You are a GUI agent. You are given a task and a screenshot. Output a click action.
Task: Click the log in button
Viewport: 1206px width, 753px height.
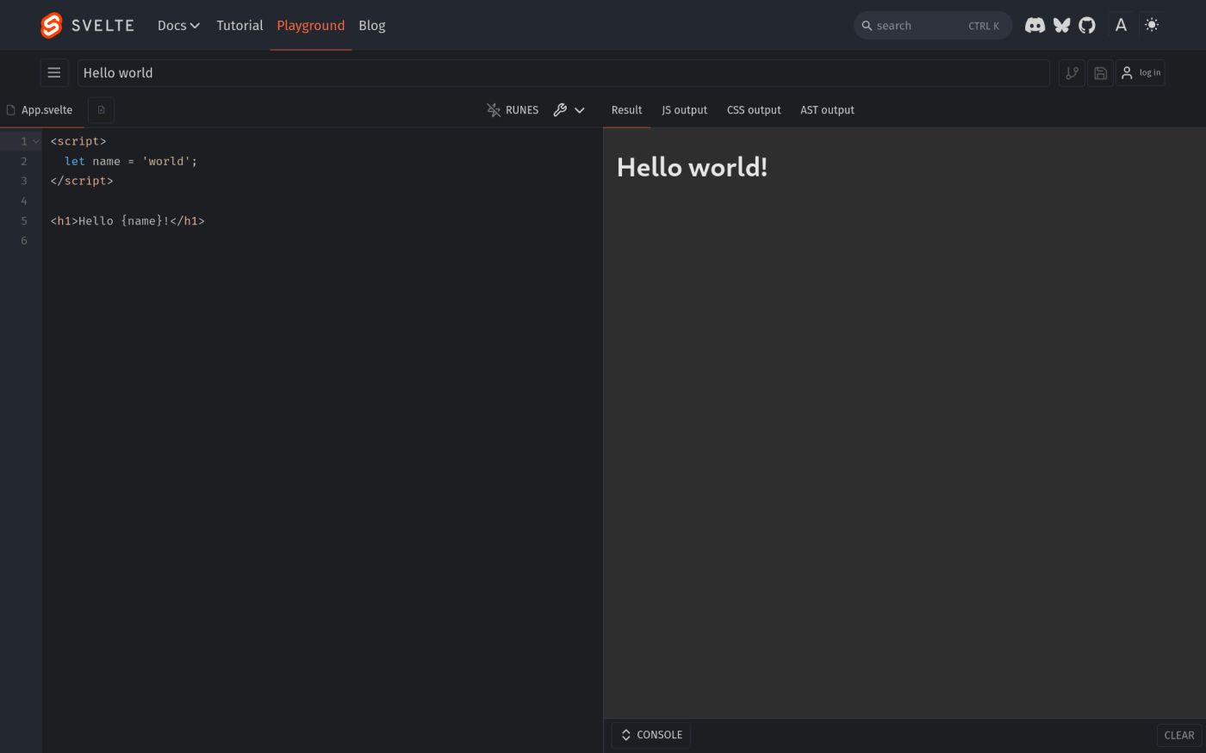click(1141, 73)
